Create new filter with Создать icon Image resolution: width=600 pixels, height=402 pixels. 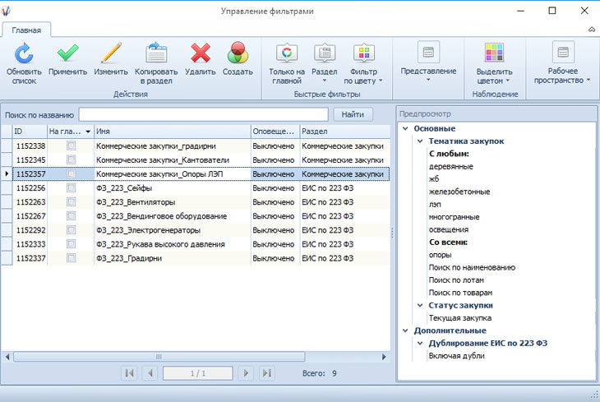(238, 53)
